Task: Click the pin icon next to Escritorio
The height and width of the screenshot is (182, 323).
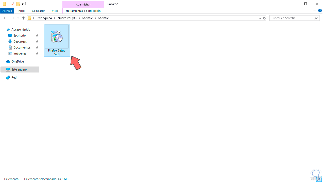Action: click(x=37, y=35)
